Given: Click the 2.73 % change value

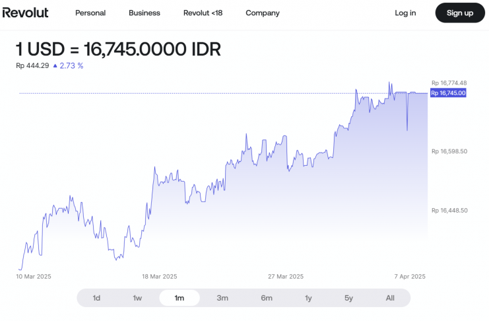Looking at the screenshot, I should [71, 65].
